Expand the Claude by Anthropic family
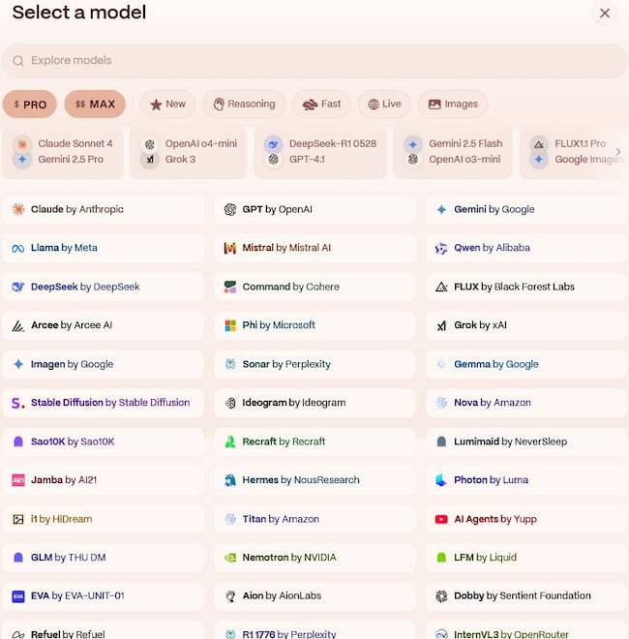629x639 pixels. click(x=104, y=209)
